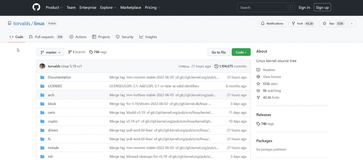Click the Sign up button
The image size is (363, 160).
click(322, 7)
